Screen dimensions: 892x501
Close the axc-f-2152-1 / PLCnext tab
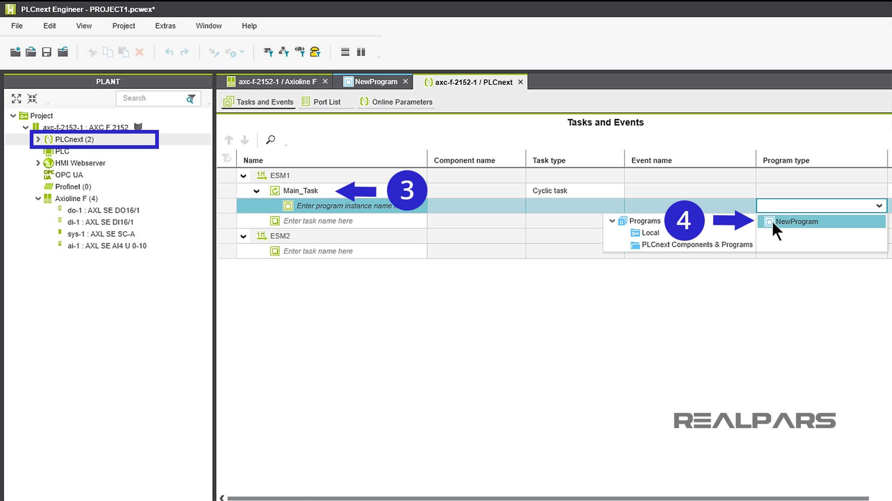point(520,82)
